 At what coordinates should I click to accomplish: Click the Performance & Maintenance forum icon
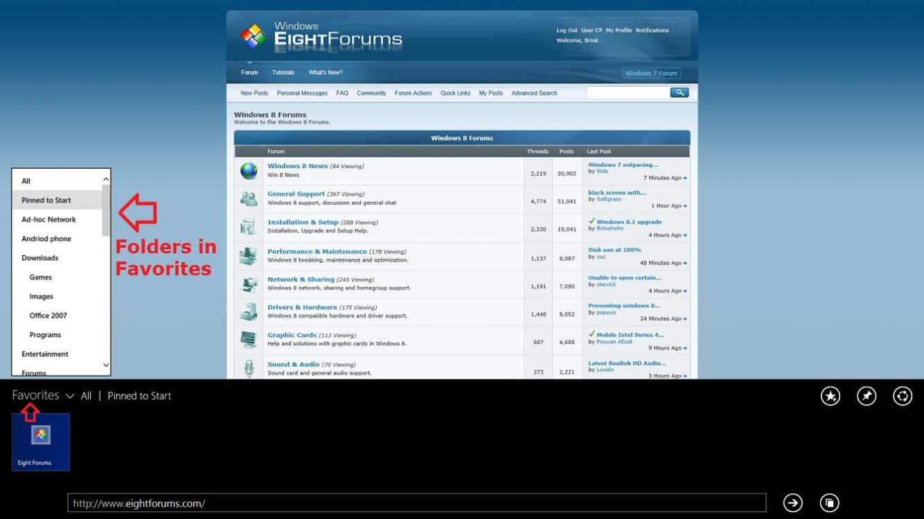tap(249, 256)
